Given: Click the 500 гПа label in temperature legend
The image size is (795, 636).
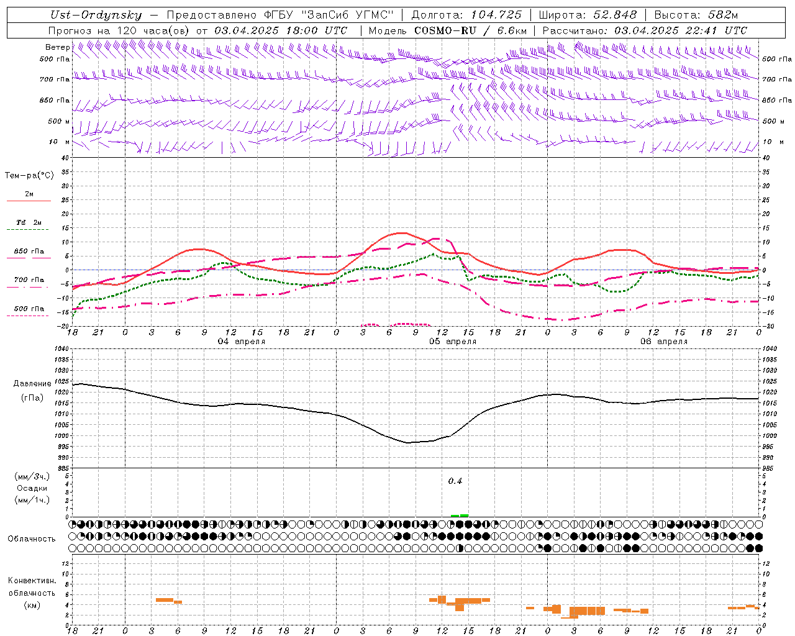Looking at the screenshot, I should pyautogui.click(x=29, y=309).
